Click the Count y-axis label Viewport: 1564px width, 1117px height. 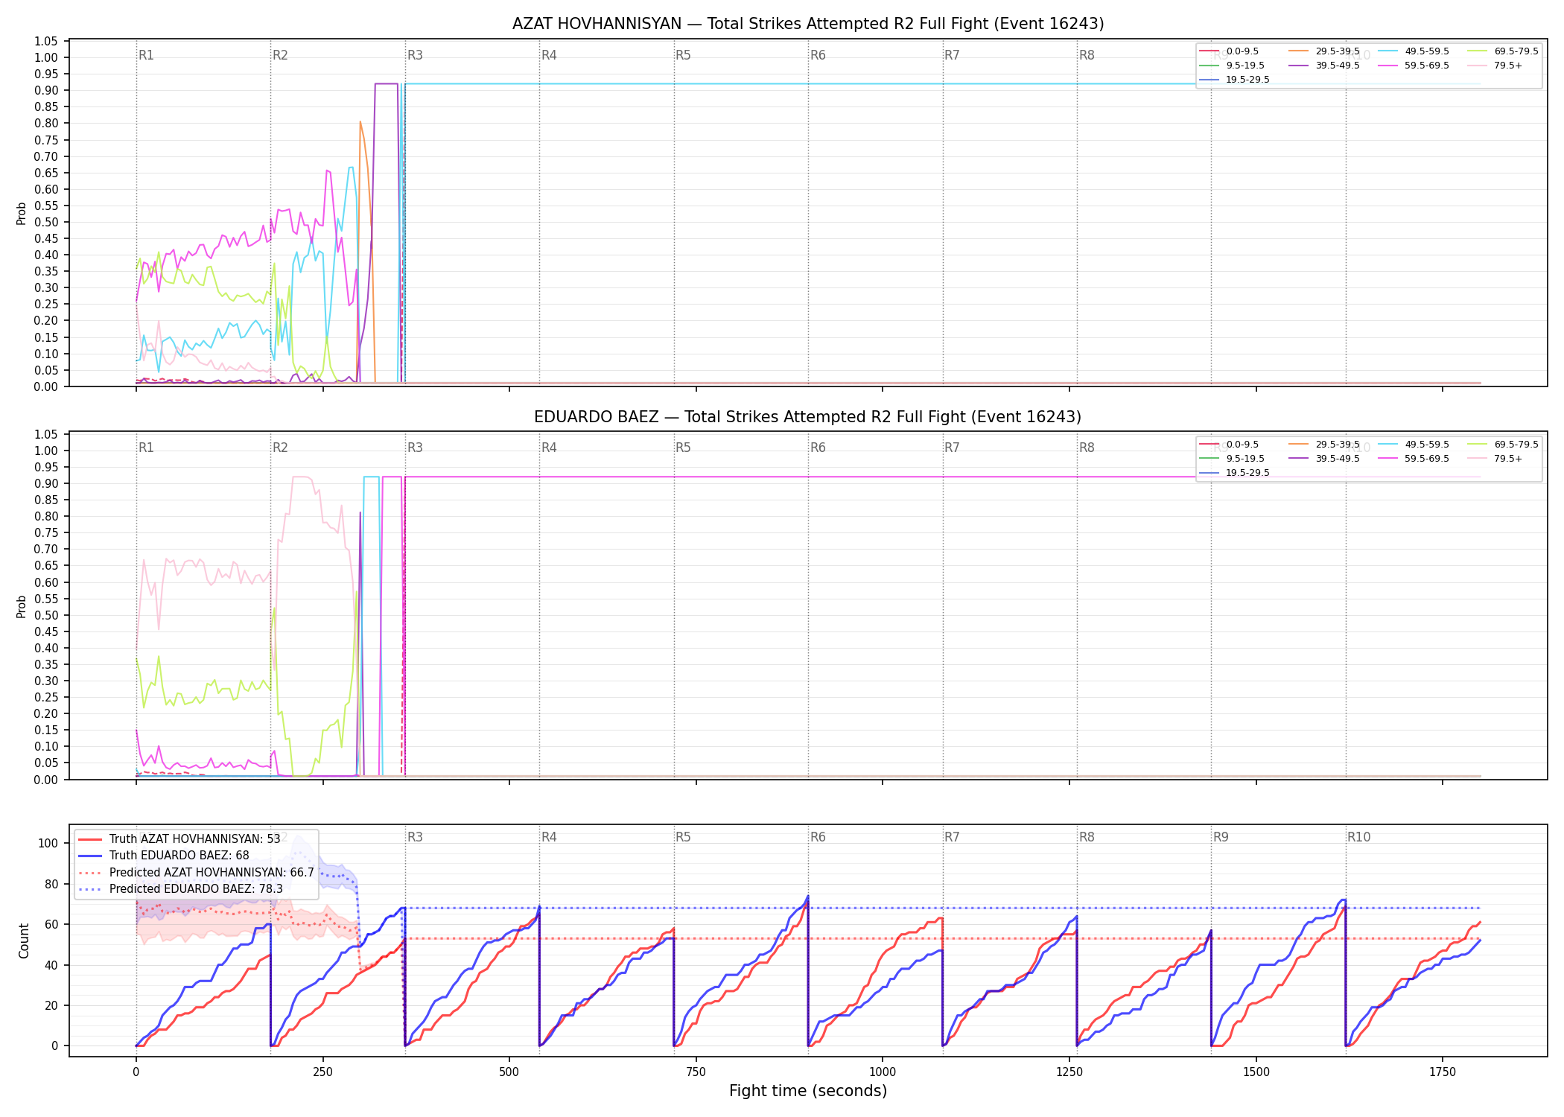[24, 941]
